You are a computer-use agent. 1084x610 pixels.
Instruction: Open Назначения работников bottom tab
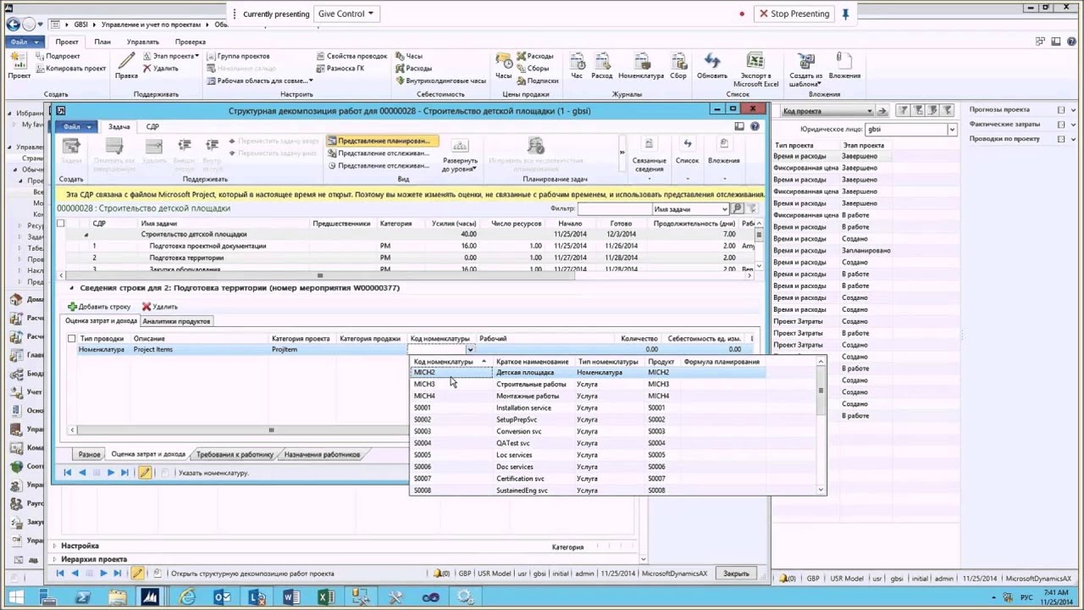(323, 454)
